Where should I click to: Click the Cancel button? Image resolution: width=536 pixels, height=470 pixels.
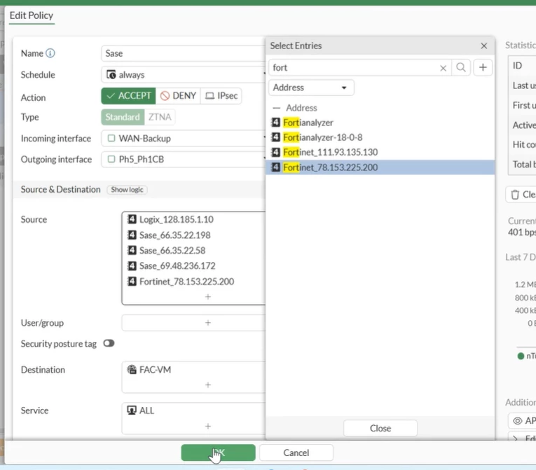pyautogui.click(x=296, y=452)
